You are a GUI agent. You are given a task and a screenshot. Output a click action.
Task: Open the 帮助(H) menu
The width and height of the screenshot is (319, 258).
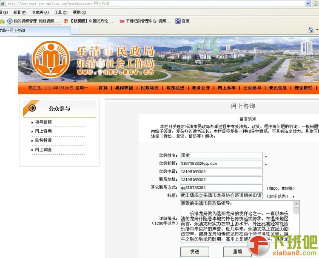click(x=80, y=13)
